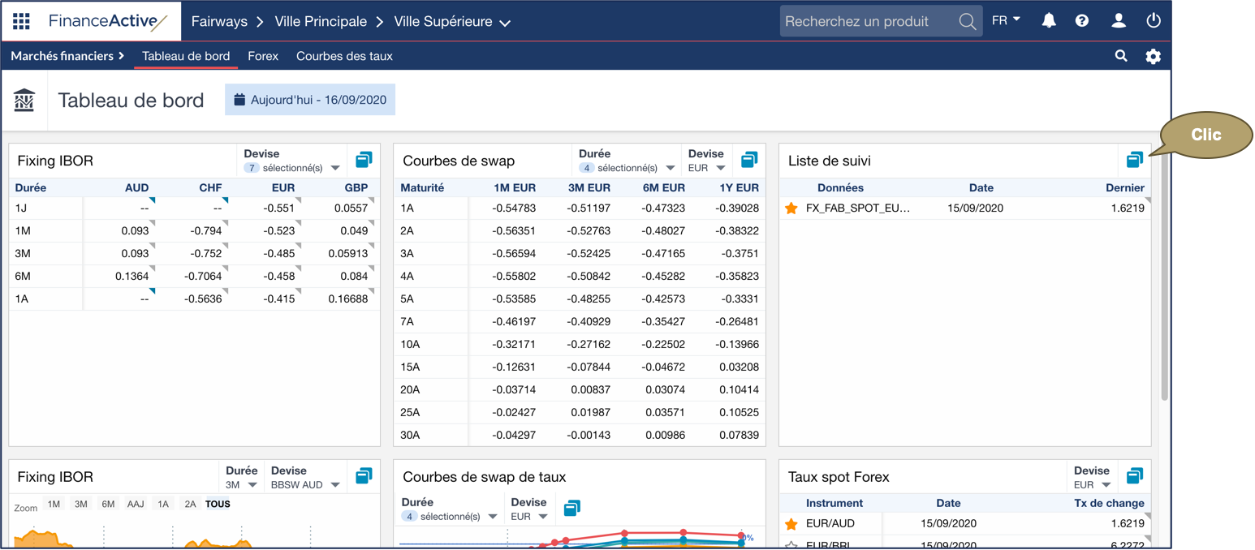Open help with the question mark icon
This screenshot has height=550, width=1255.
coord(1082,21)
